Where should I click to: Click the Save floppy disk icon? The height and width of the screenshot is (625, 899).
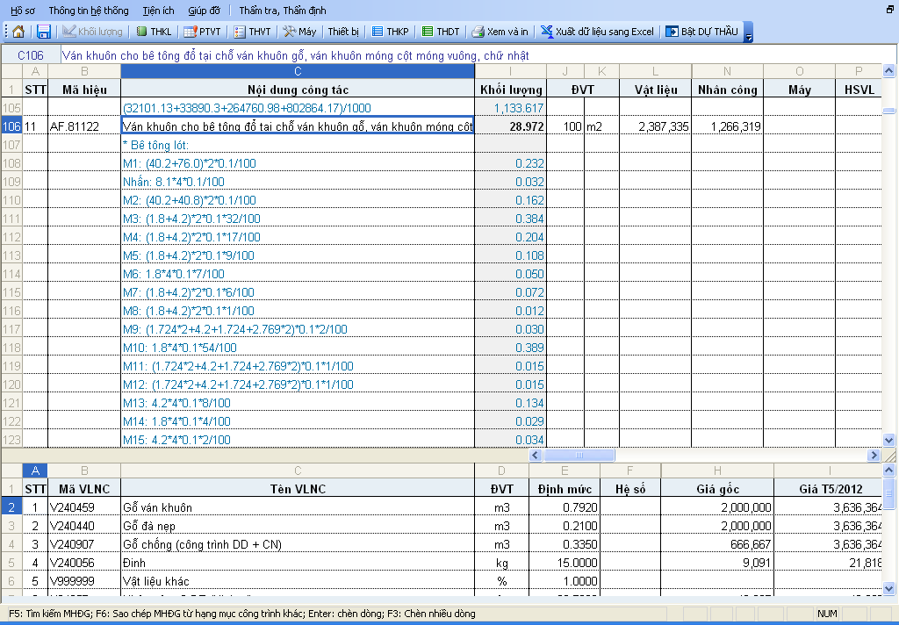coord(44,32)
